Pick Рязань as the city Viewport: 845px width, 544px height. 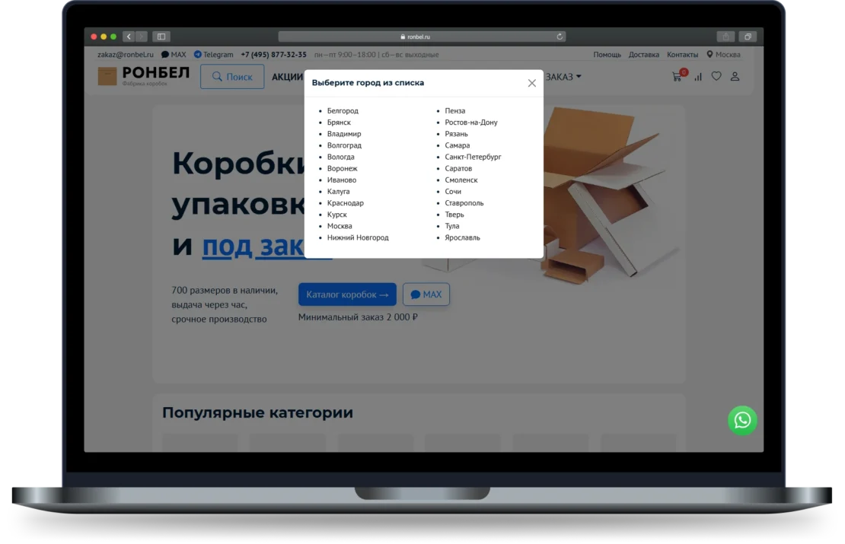pos(456,134)
